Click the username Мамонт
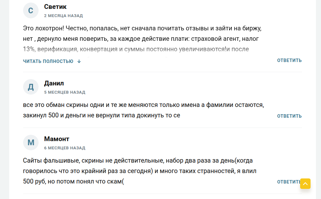Image resolution: width=321 pixels, height=199 pixels. 56,139
